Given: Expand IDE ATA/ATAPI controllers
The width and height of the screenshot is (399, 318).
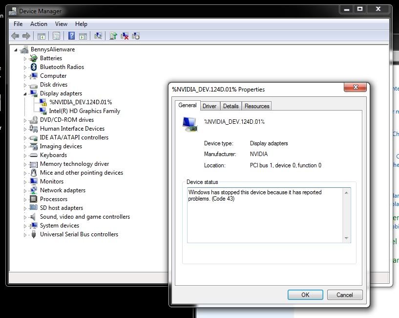Looking at the screenshot, I should [25, 138].
